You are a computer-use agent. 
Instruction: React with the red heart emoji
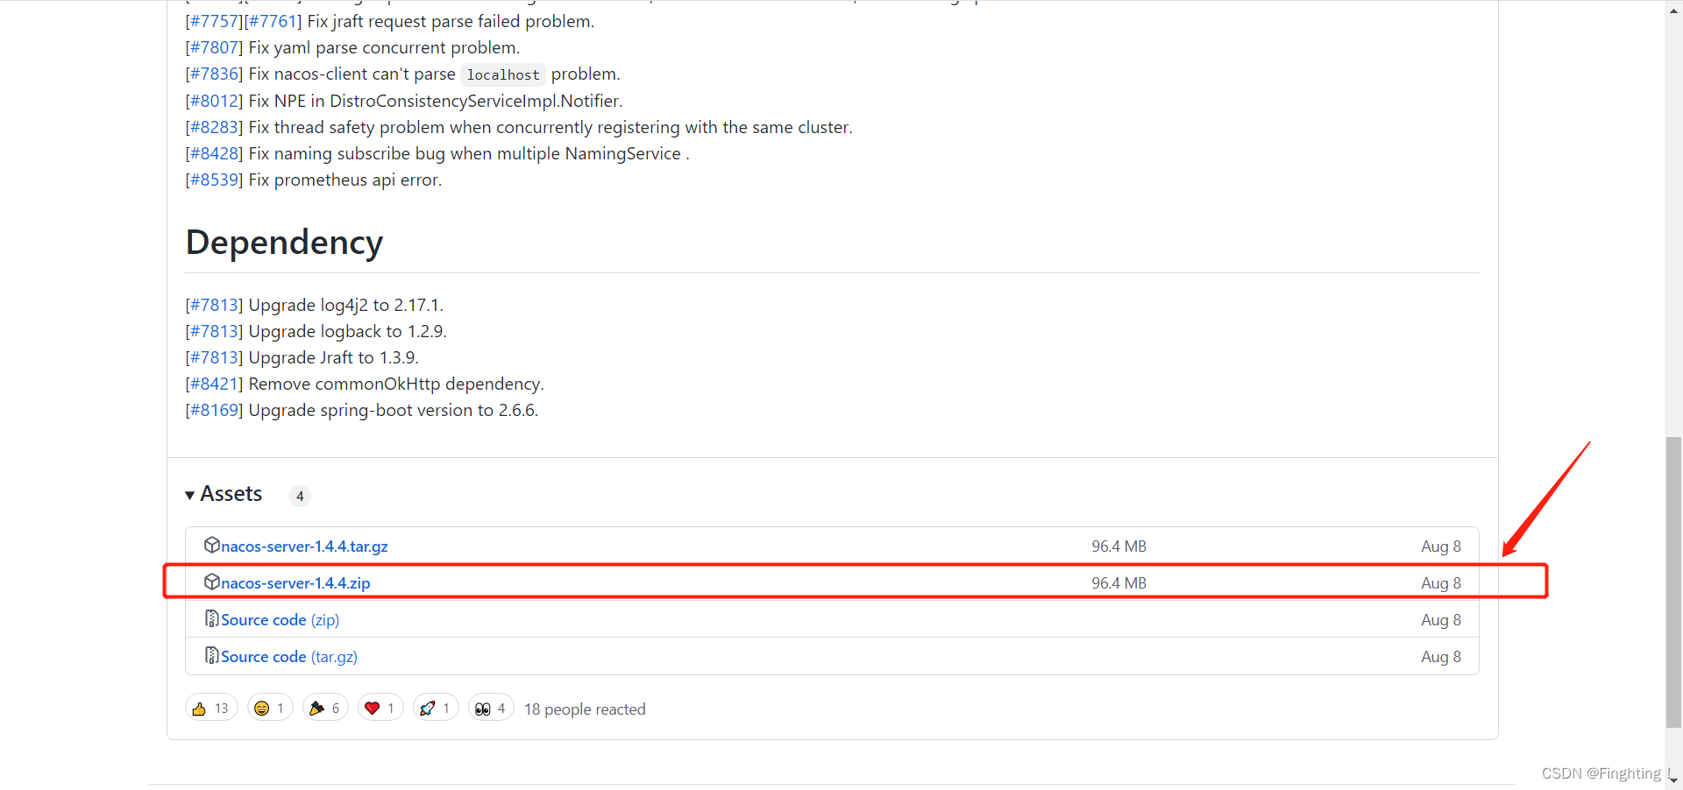pos(380,708)
